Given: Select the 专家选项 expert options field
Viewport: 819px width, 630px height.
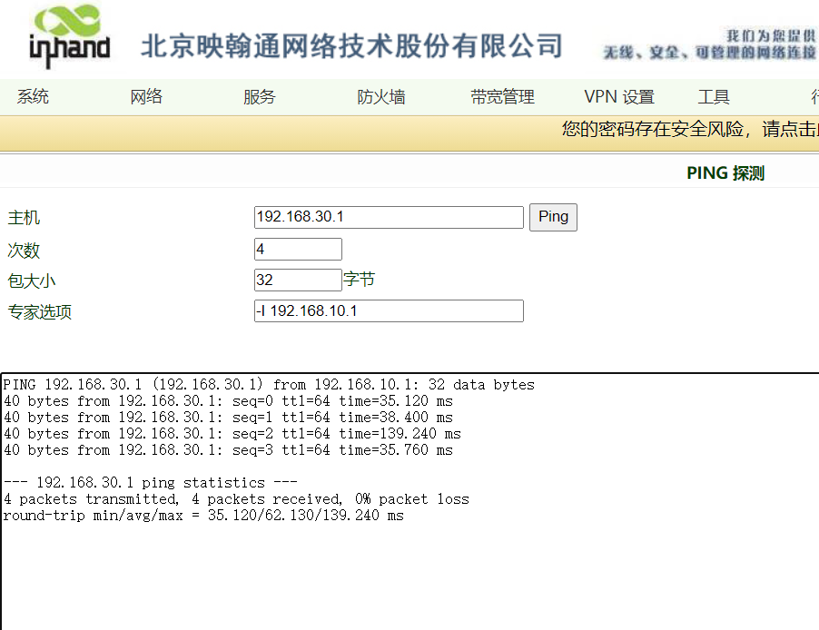Looking at the screenshot, I should pos(389,310).
